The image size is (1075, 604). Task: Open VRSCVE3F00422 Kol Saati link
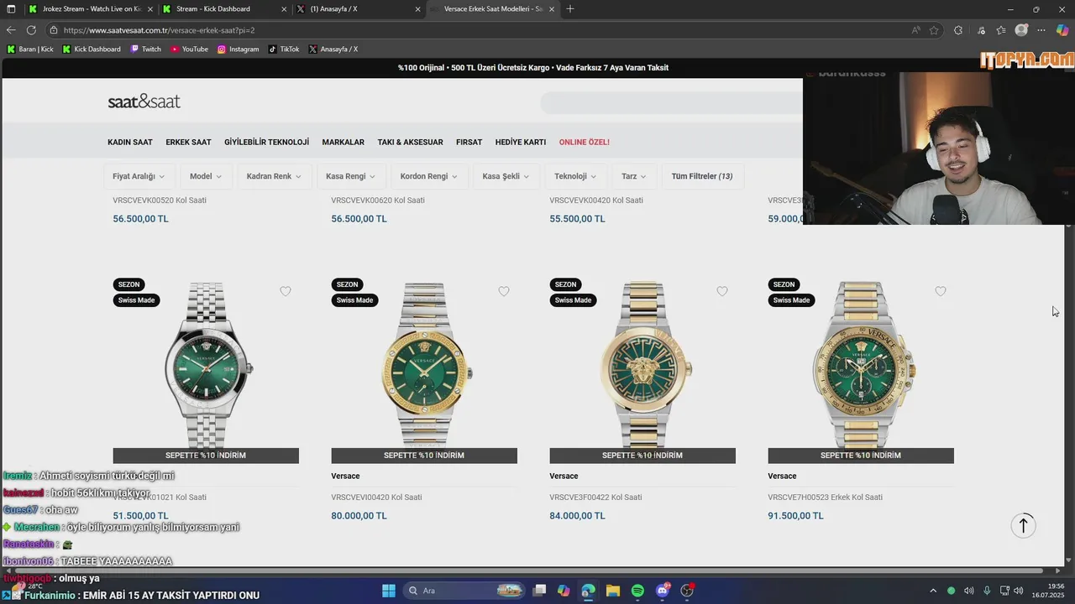tap(595, 497)
